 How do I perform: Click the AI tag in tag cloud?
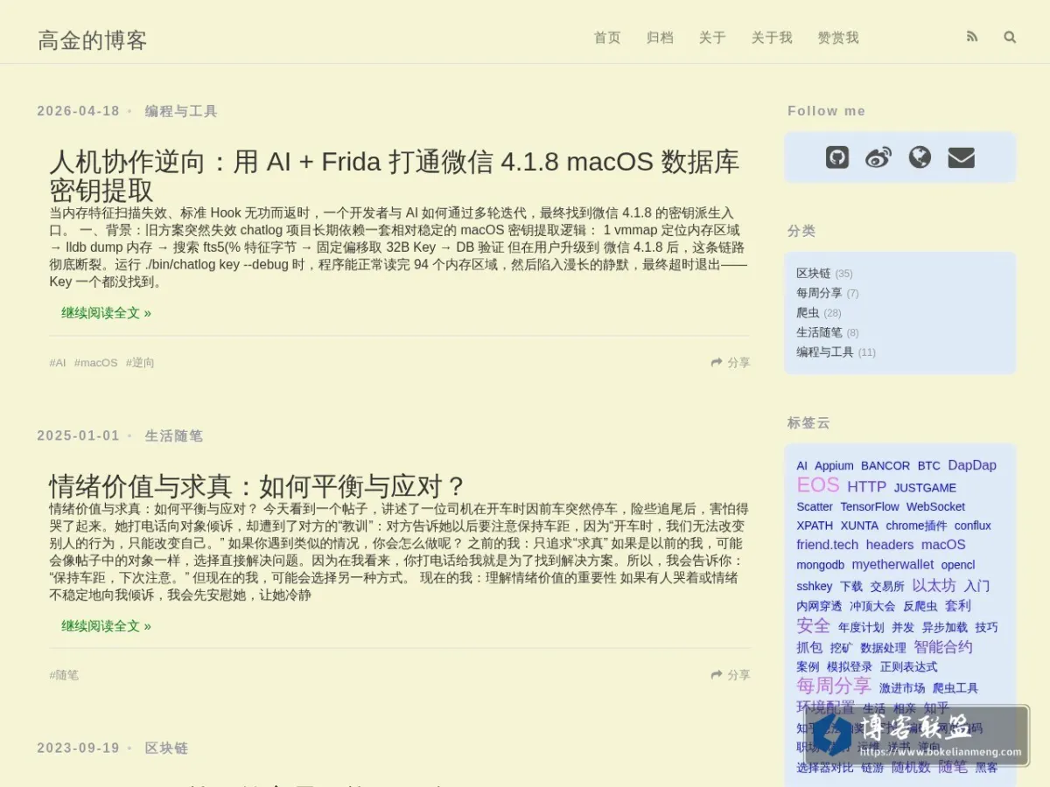[x=801, y=466]
